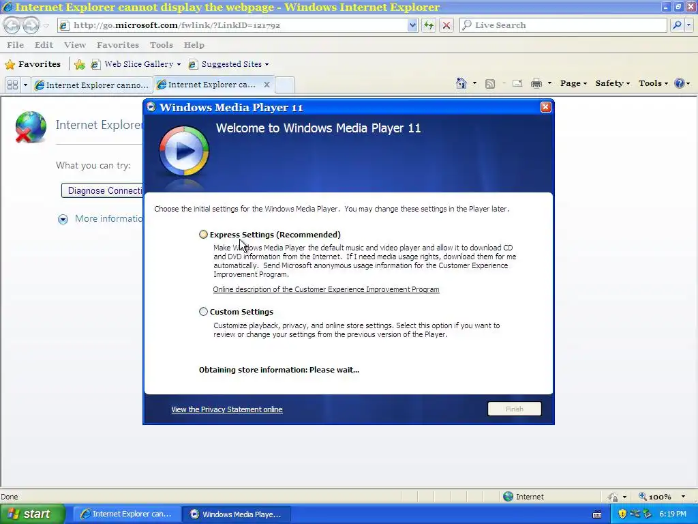Expand More information on the error page

pos(63,219)
